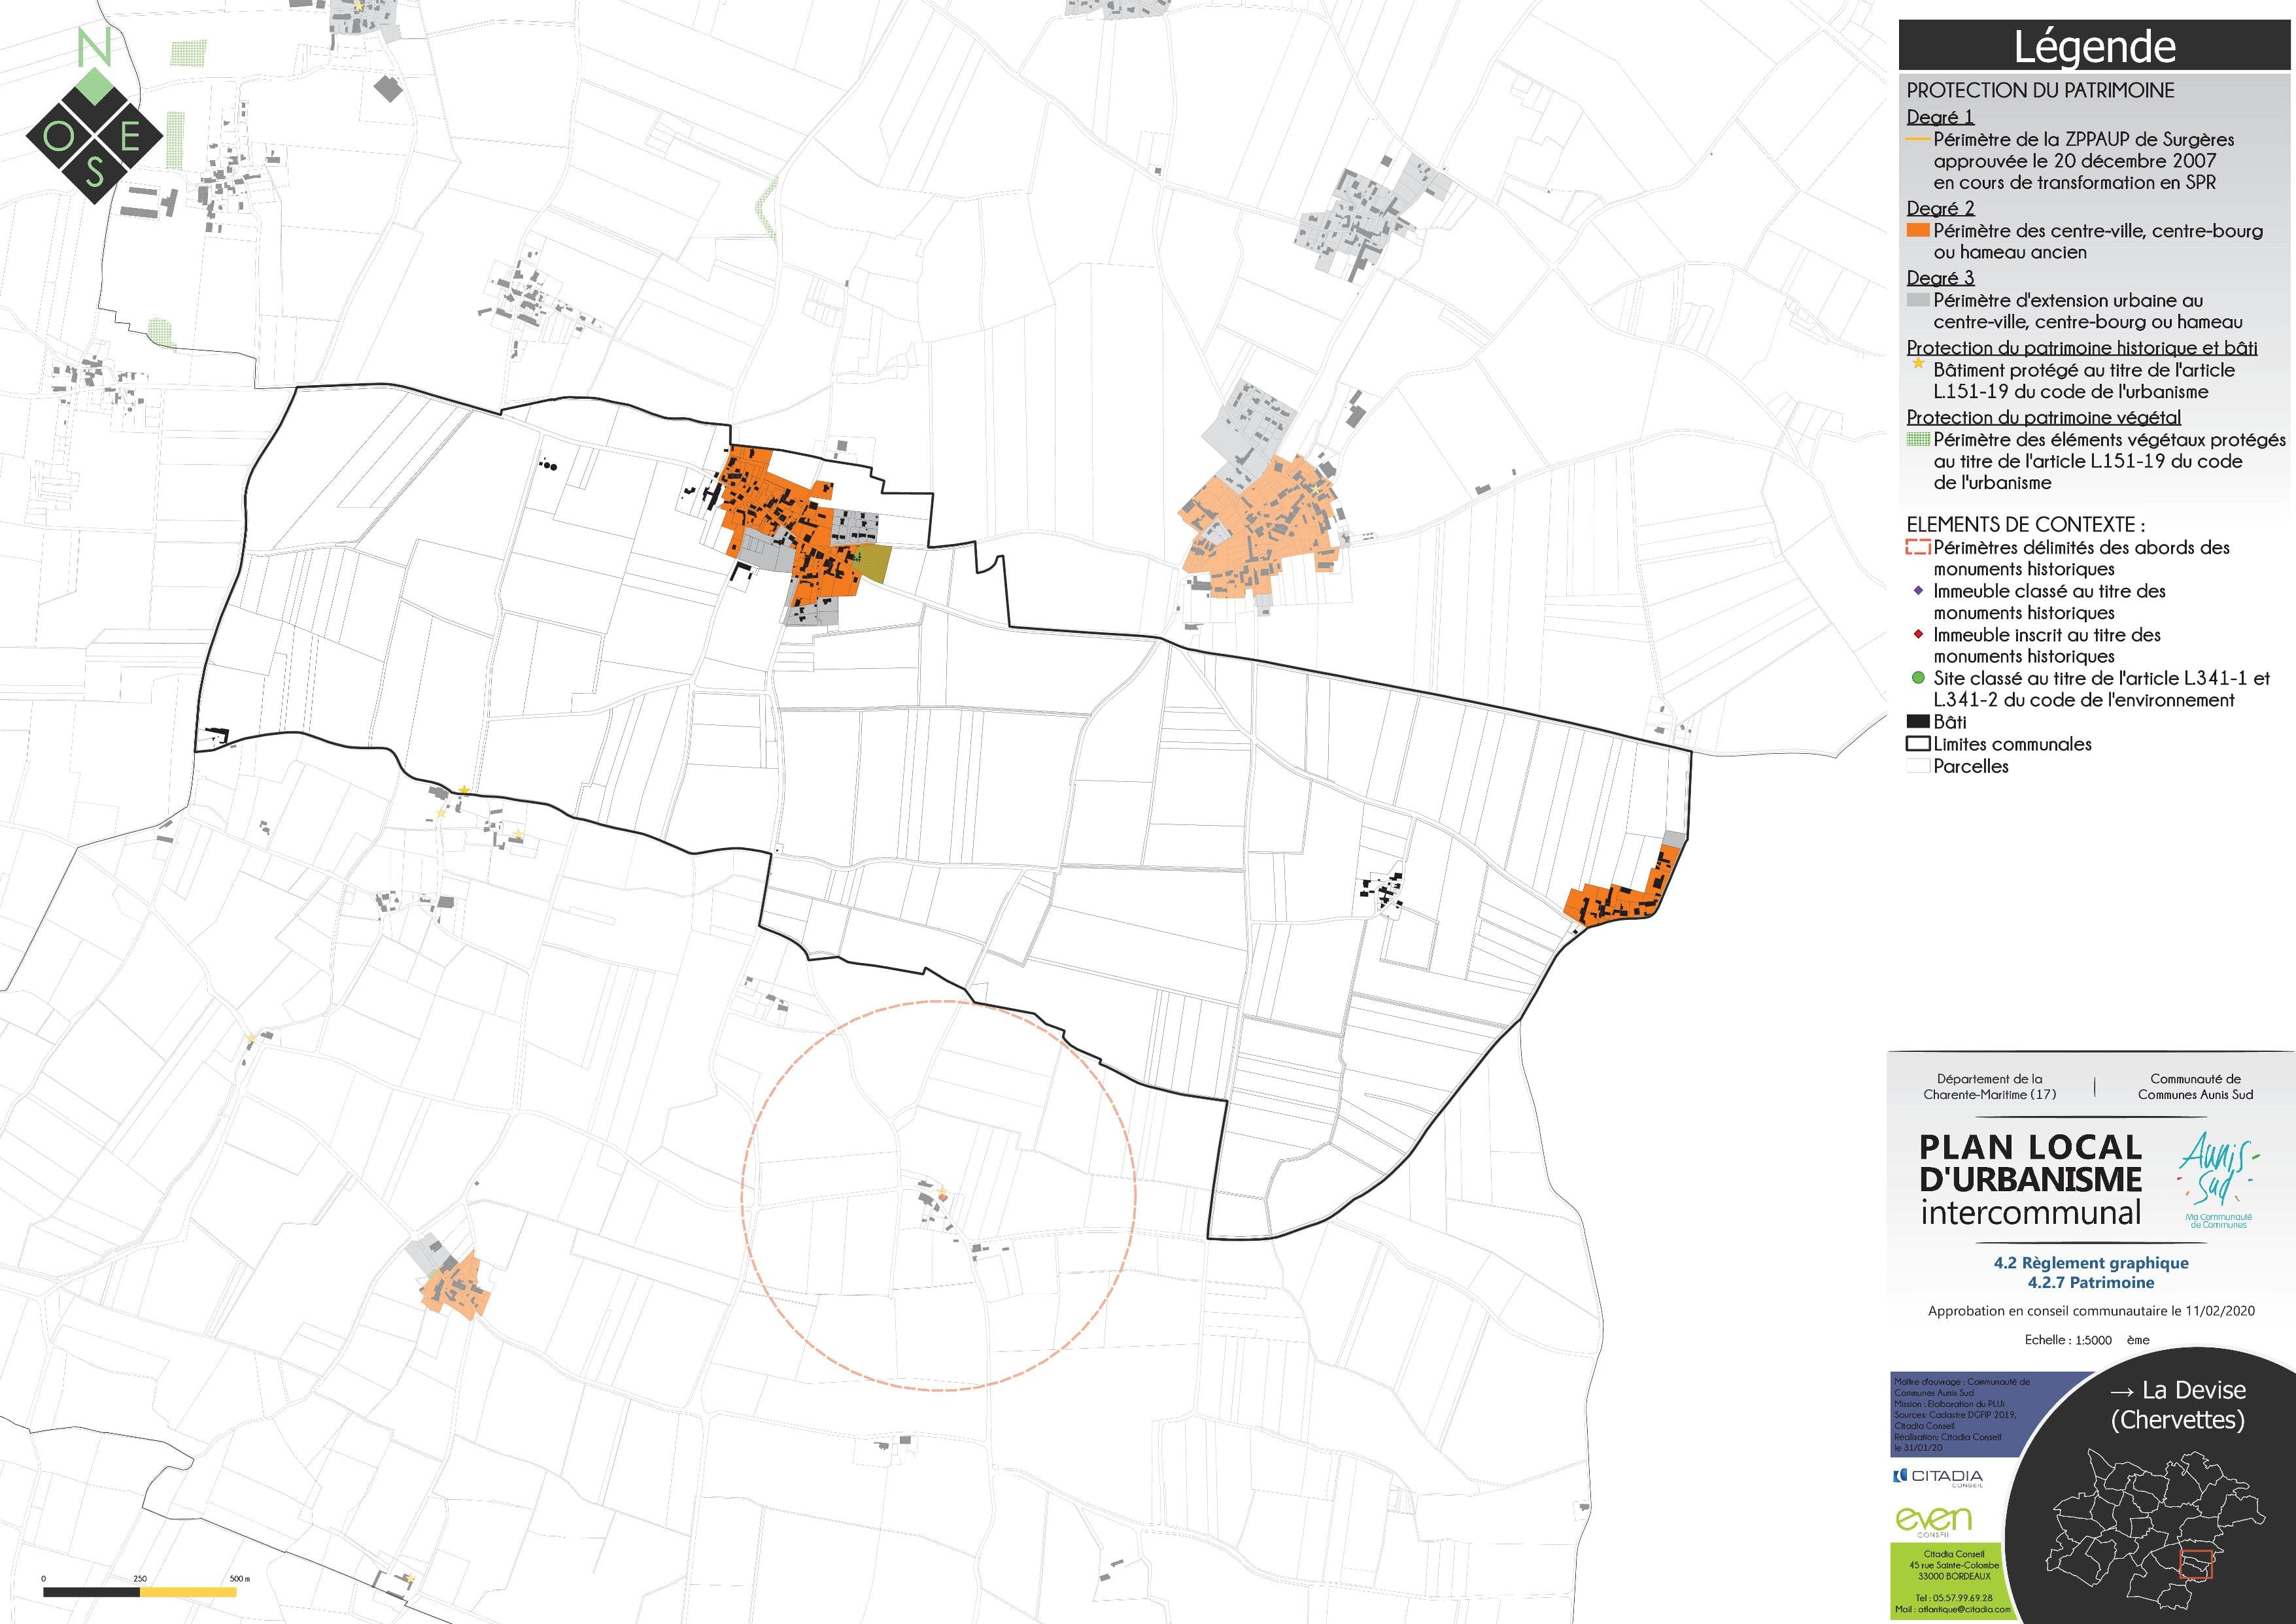Click 'Protection du patrimoine historique et bâti' heading

(x=2082, y=348)
